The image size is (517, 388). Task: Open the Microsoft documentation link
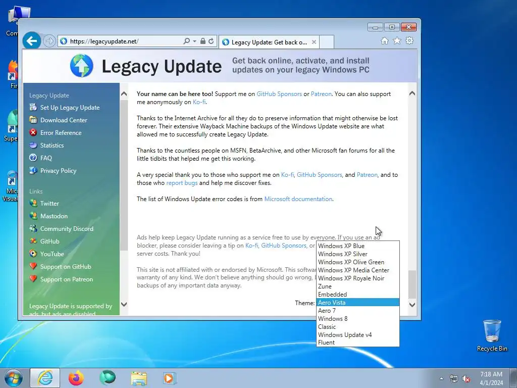point(298,199)
